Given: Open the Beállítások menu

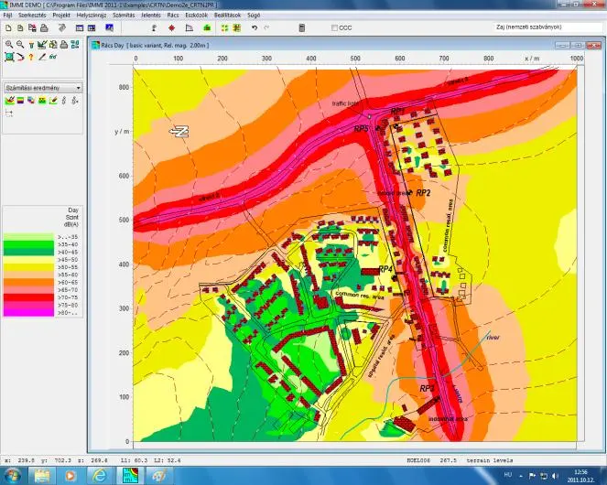Looking at the screenshot, I should point(226,16).
